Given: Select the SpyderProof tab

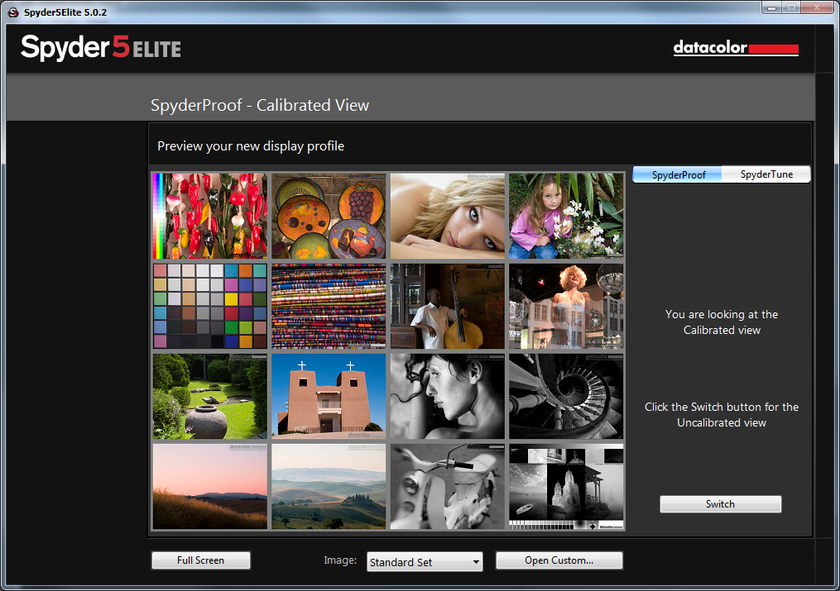Looking at the screenshot, I should (x=678, y=174).
